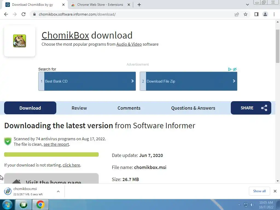The height and width of the screenshot is (210, 280).
Task: Click the browser forward arrow
Action: point(15,14)
